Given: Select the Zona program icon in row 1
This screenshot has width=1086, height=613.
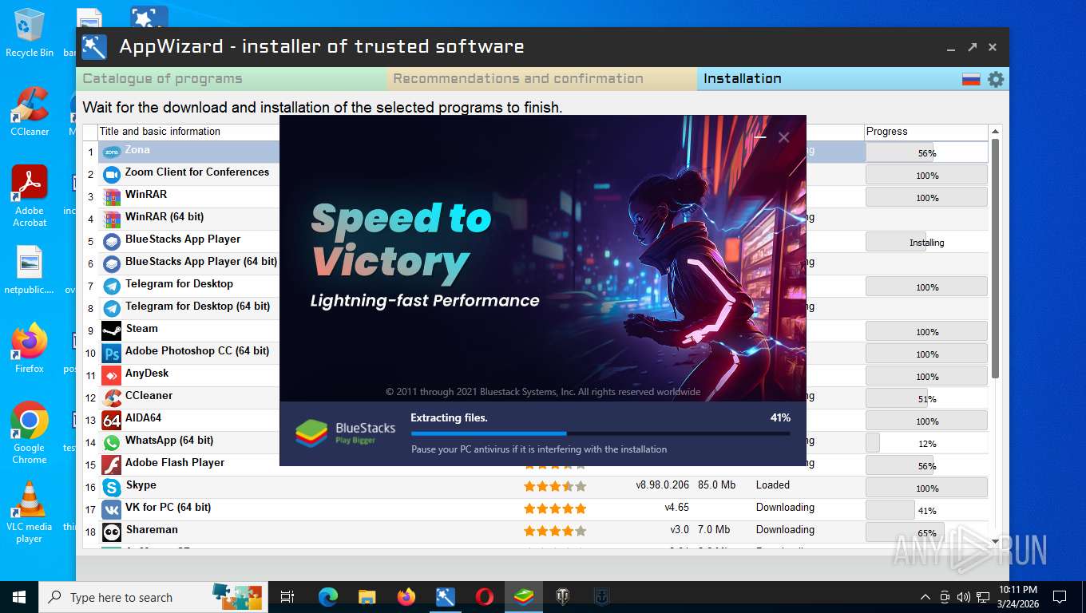Looking at the screenshot, I should click(112, 152).
